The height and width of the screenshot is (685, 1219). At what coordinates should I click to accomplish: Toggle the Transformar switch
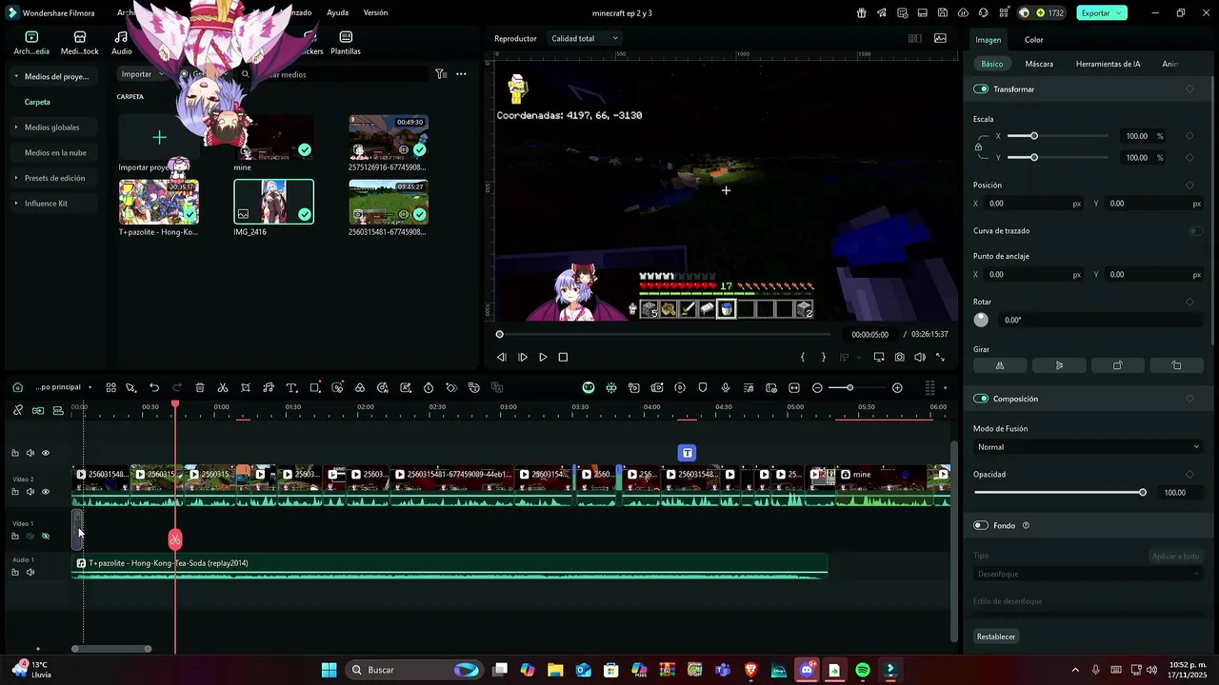pyautogui.click(x=981, y=88)
